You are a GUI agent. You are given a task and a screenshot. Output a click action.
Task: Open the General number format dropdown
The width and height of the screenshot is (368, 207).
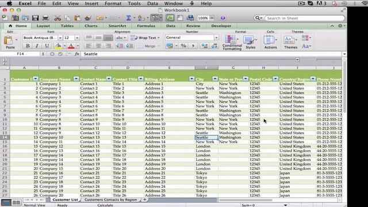pyautogui.click(x=216, y=37)
